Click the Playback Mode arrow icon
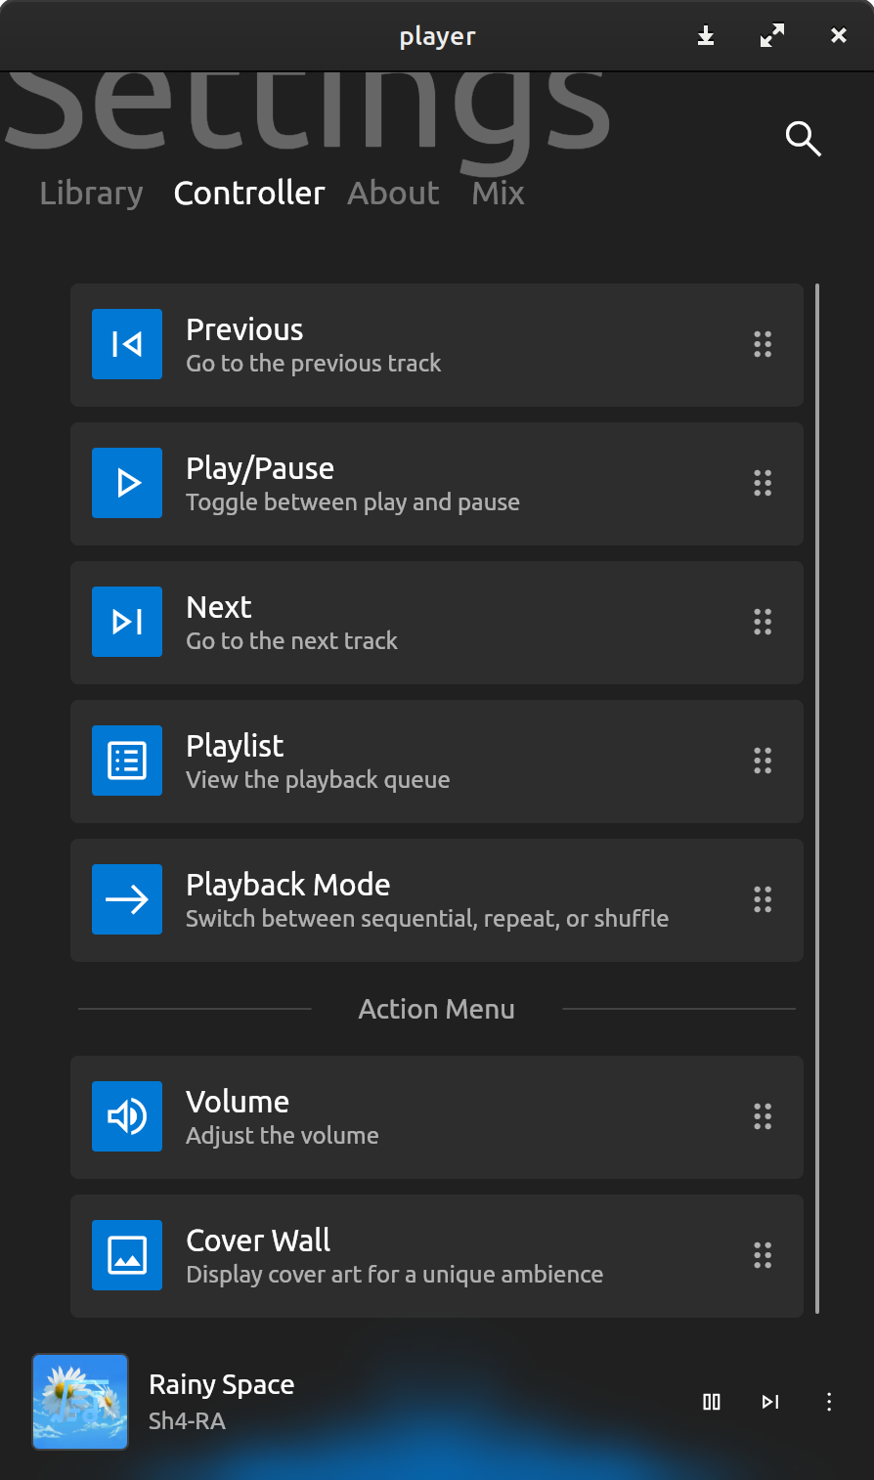This screenshot has width=874, height=1480. tap(127, 899)
